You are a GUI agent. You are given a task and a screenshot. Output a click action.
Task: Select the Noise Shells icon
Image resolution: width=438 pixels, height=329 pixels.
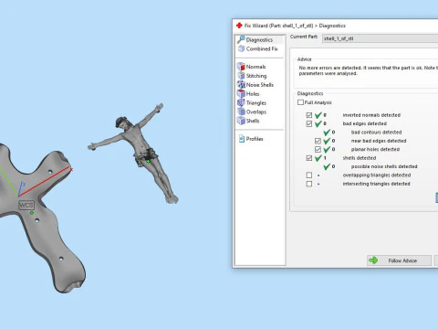(x=241, y=85)
